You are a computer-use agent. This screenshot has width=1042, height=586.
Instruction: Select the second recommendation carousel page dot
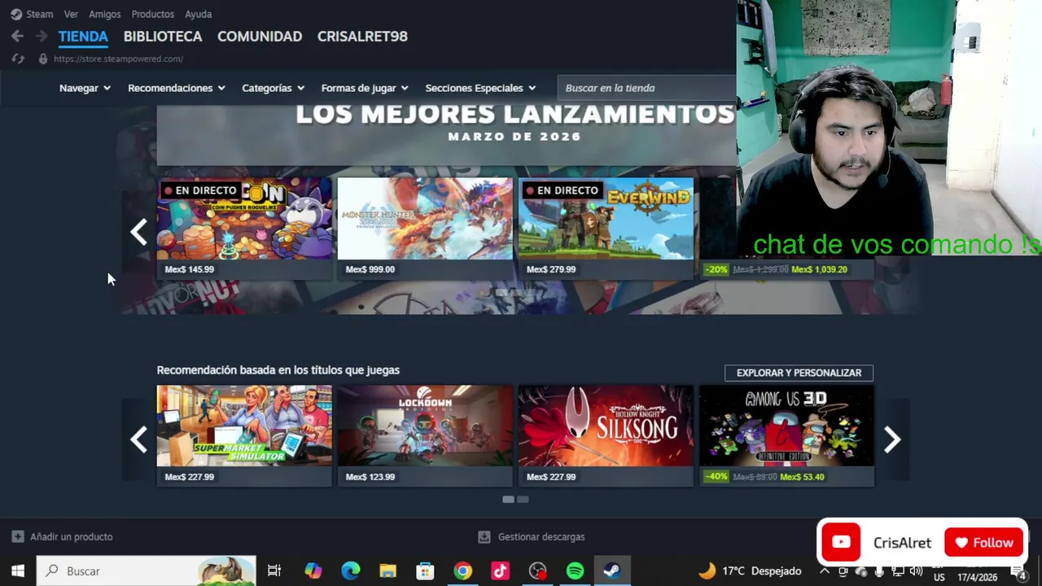pos(523,499)
